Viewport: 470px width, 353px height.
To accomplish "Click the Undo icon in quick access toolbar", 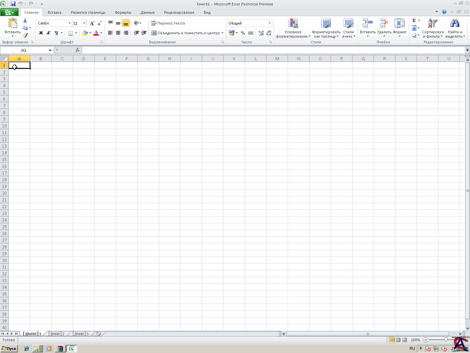I will [20, 4].
